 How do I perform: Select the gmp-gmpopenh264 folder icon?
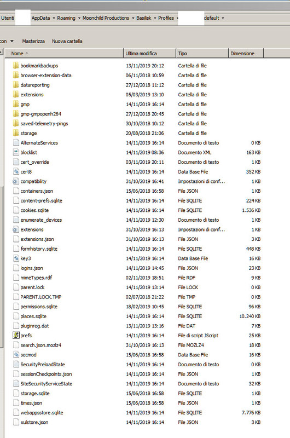[16, 114]
